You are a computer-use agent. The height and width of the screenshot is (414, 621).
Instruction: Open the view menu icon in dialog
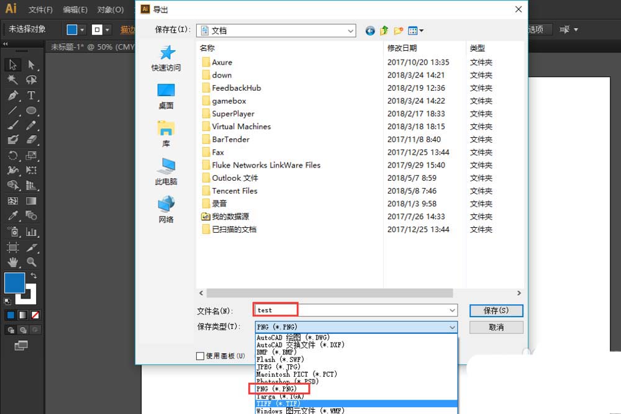click(415, 30)
